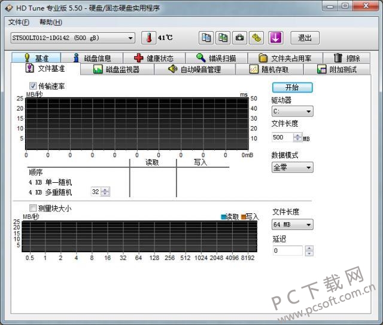Click the camera save screenshot icon
This screenshot has height=325, width=383.
click(239, 38)
